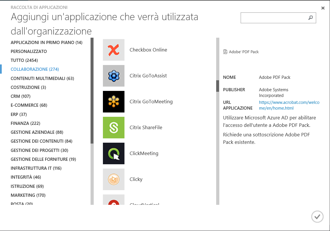The height and width of the screenshot is (231, 330).
Task: Select the Checkbox Online app icon
Action: point(114,50)
